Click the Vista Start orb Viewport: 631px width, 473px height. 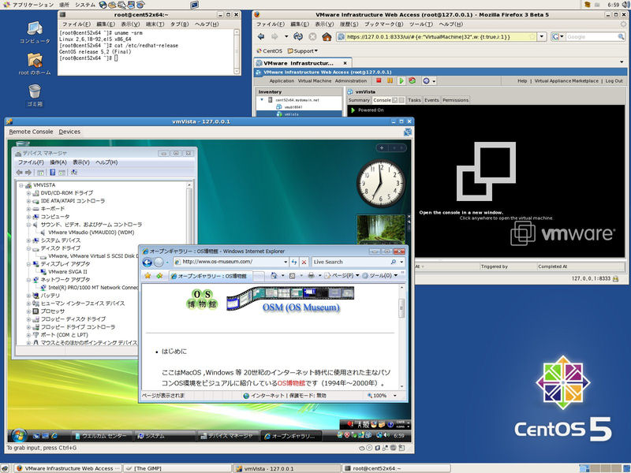(18, 435)
